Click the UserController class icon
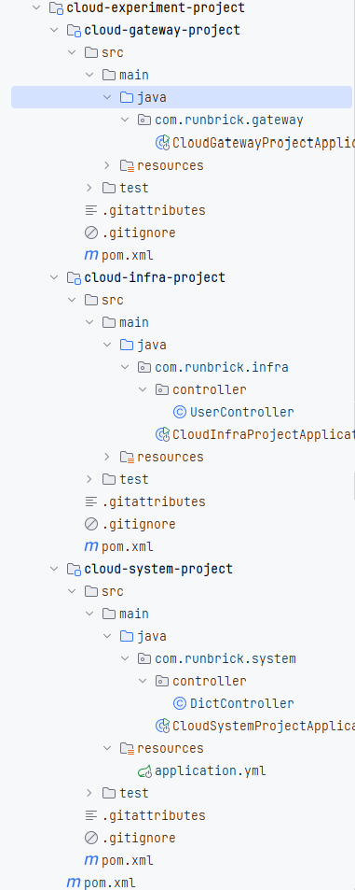The width and height of the screenshot is (355, 890). (x=180, y=412)
